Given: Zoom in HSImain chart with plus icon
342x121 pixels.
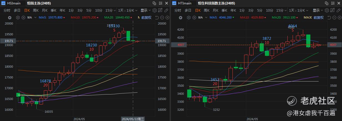Looking at the screenshot, I should (x=167, y=17).
